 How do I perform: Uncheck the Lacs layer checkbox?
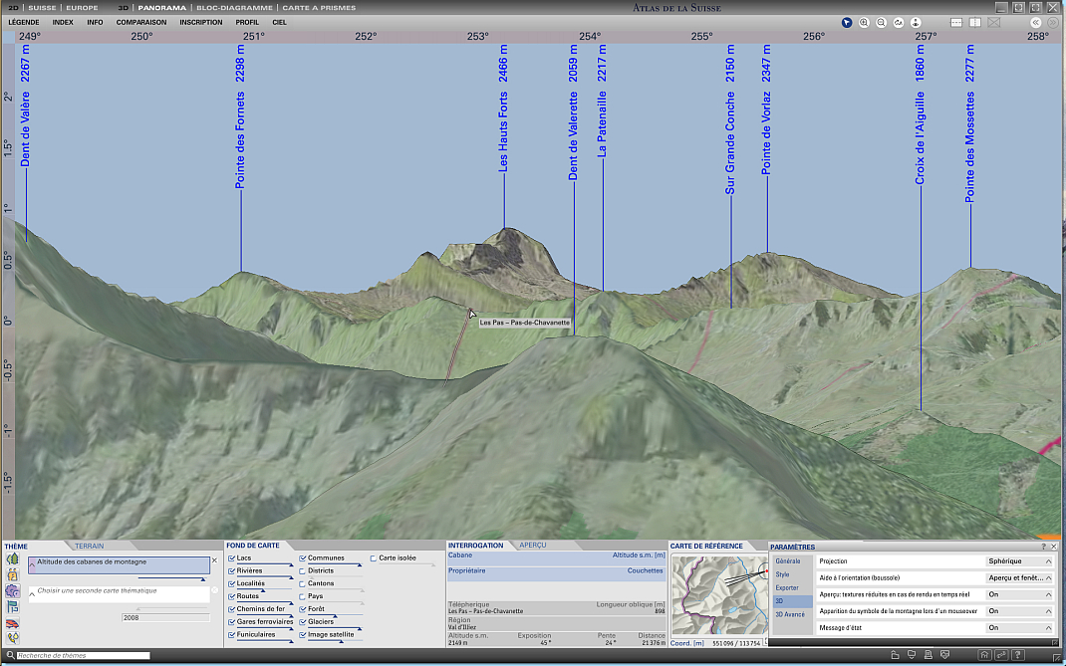pyautogui.click(x=232, y=558)
